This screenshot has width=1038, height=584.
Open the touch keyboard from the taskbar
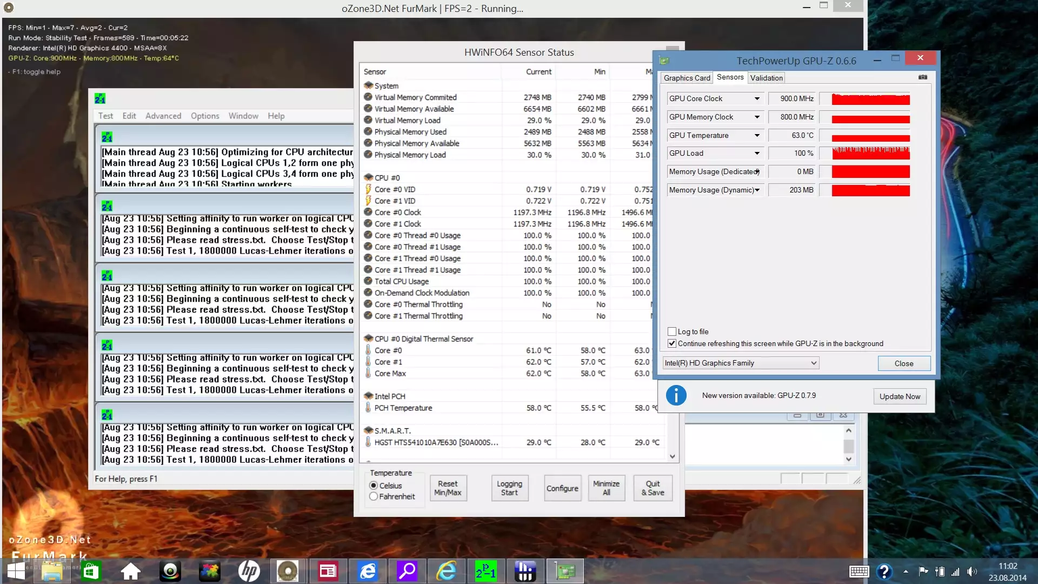[x=859, y=572]
